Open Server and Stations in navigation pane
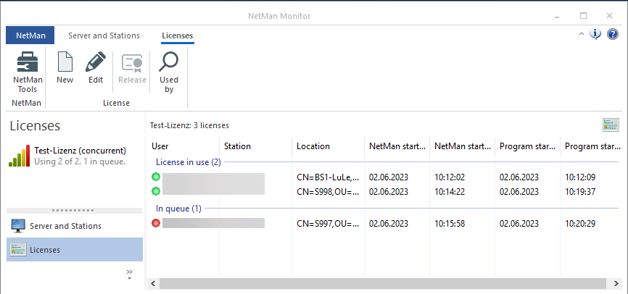 pos(65,226)
